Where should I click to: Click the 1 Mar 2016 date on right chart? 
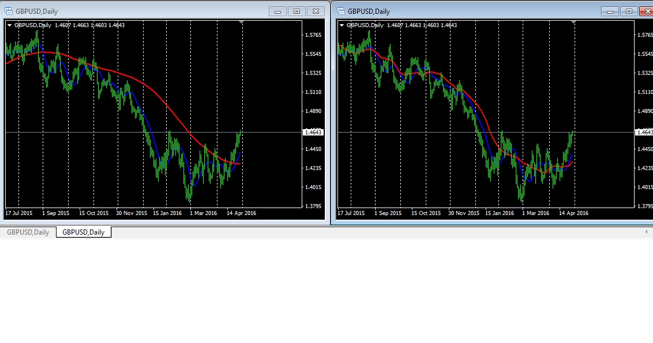[535, 213]
